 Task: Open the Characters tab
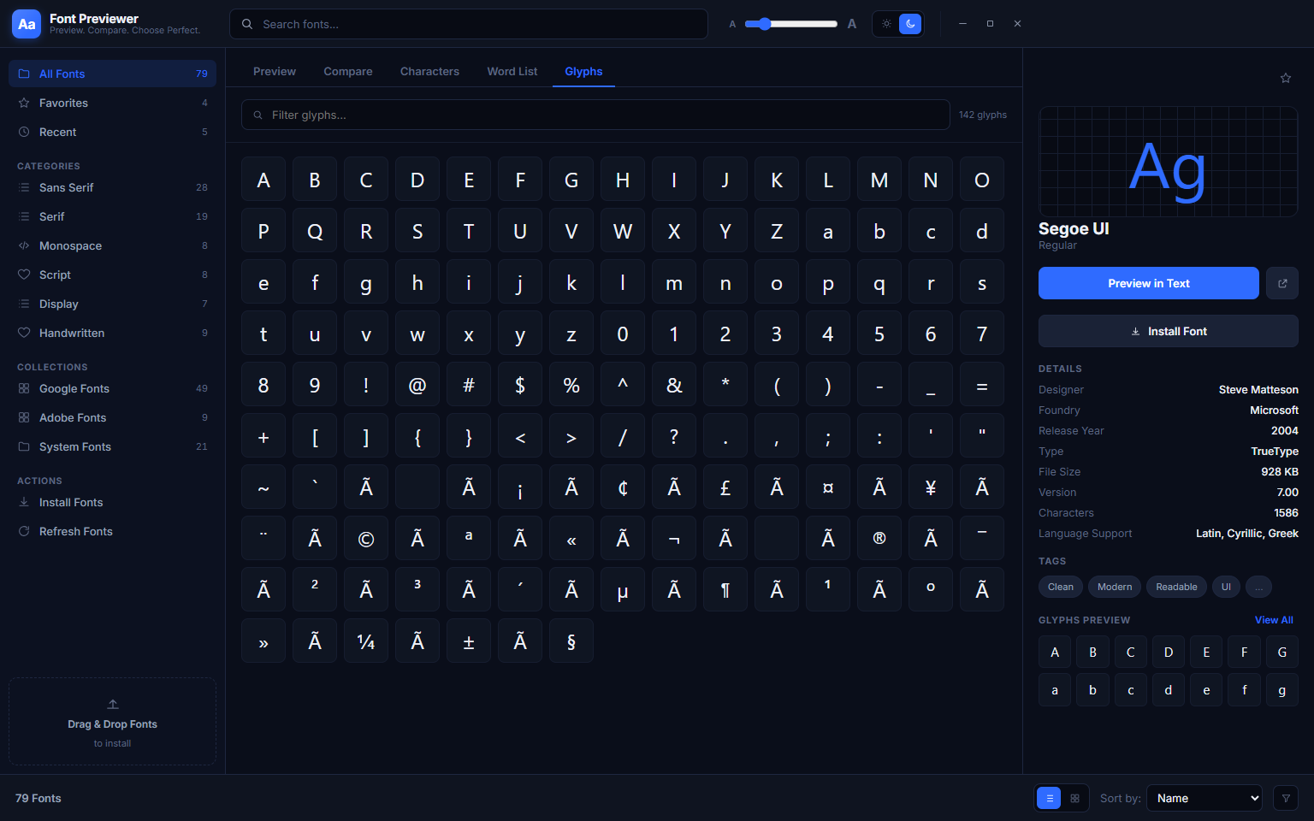(429, 72)
